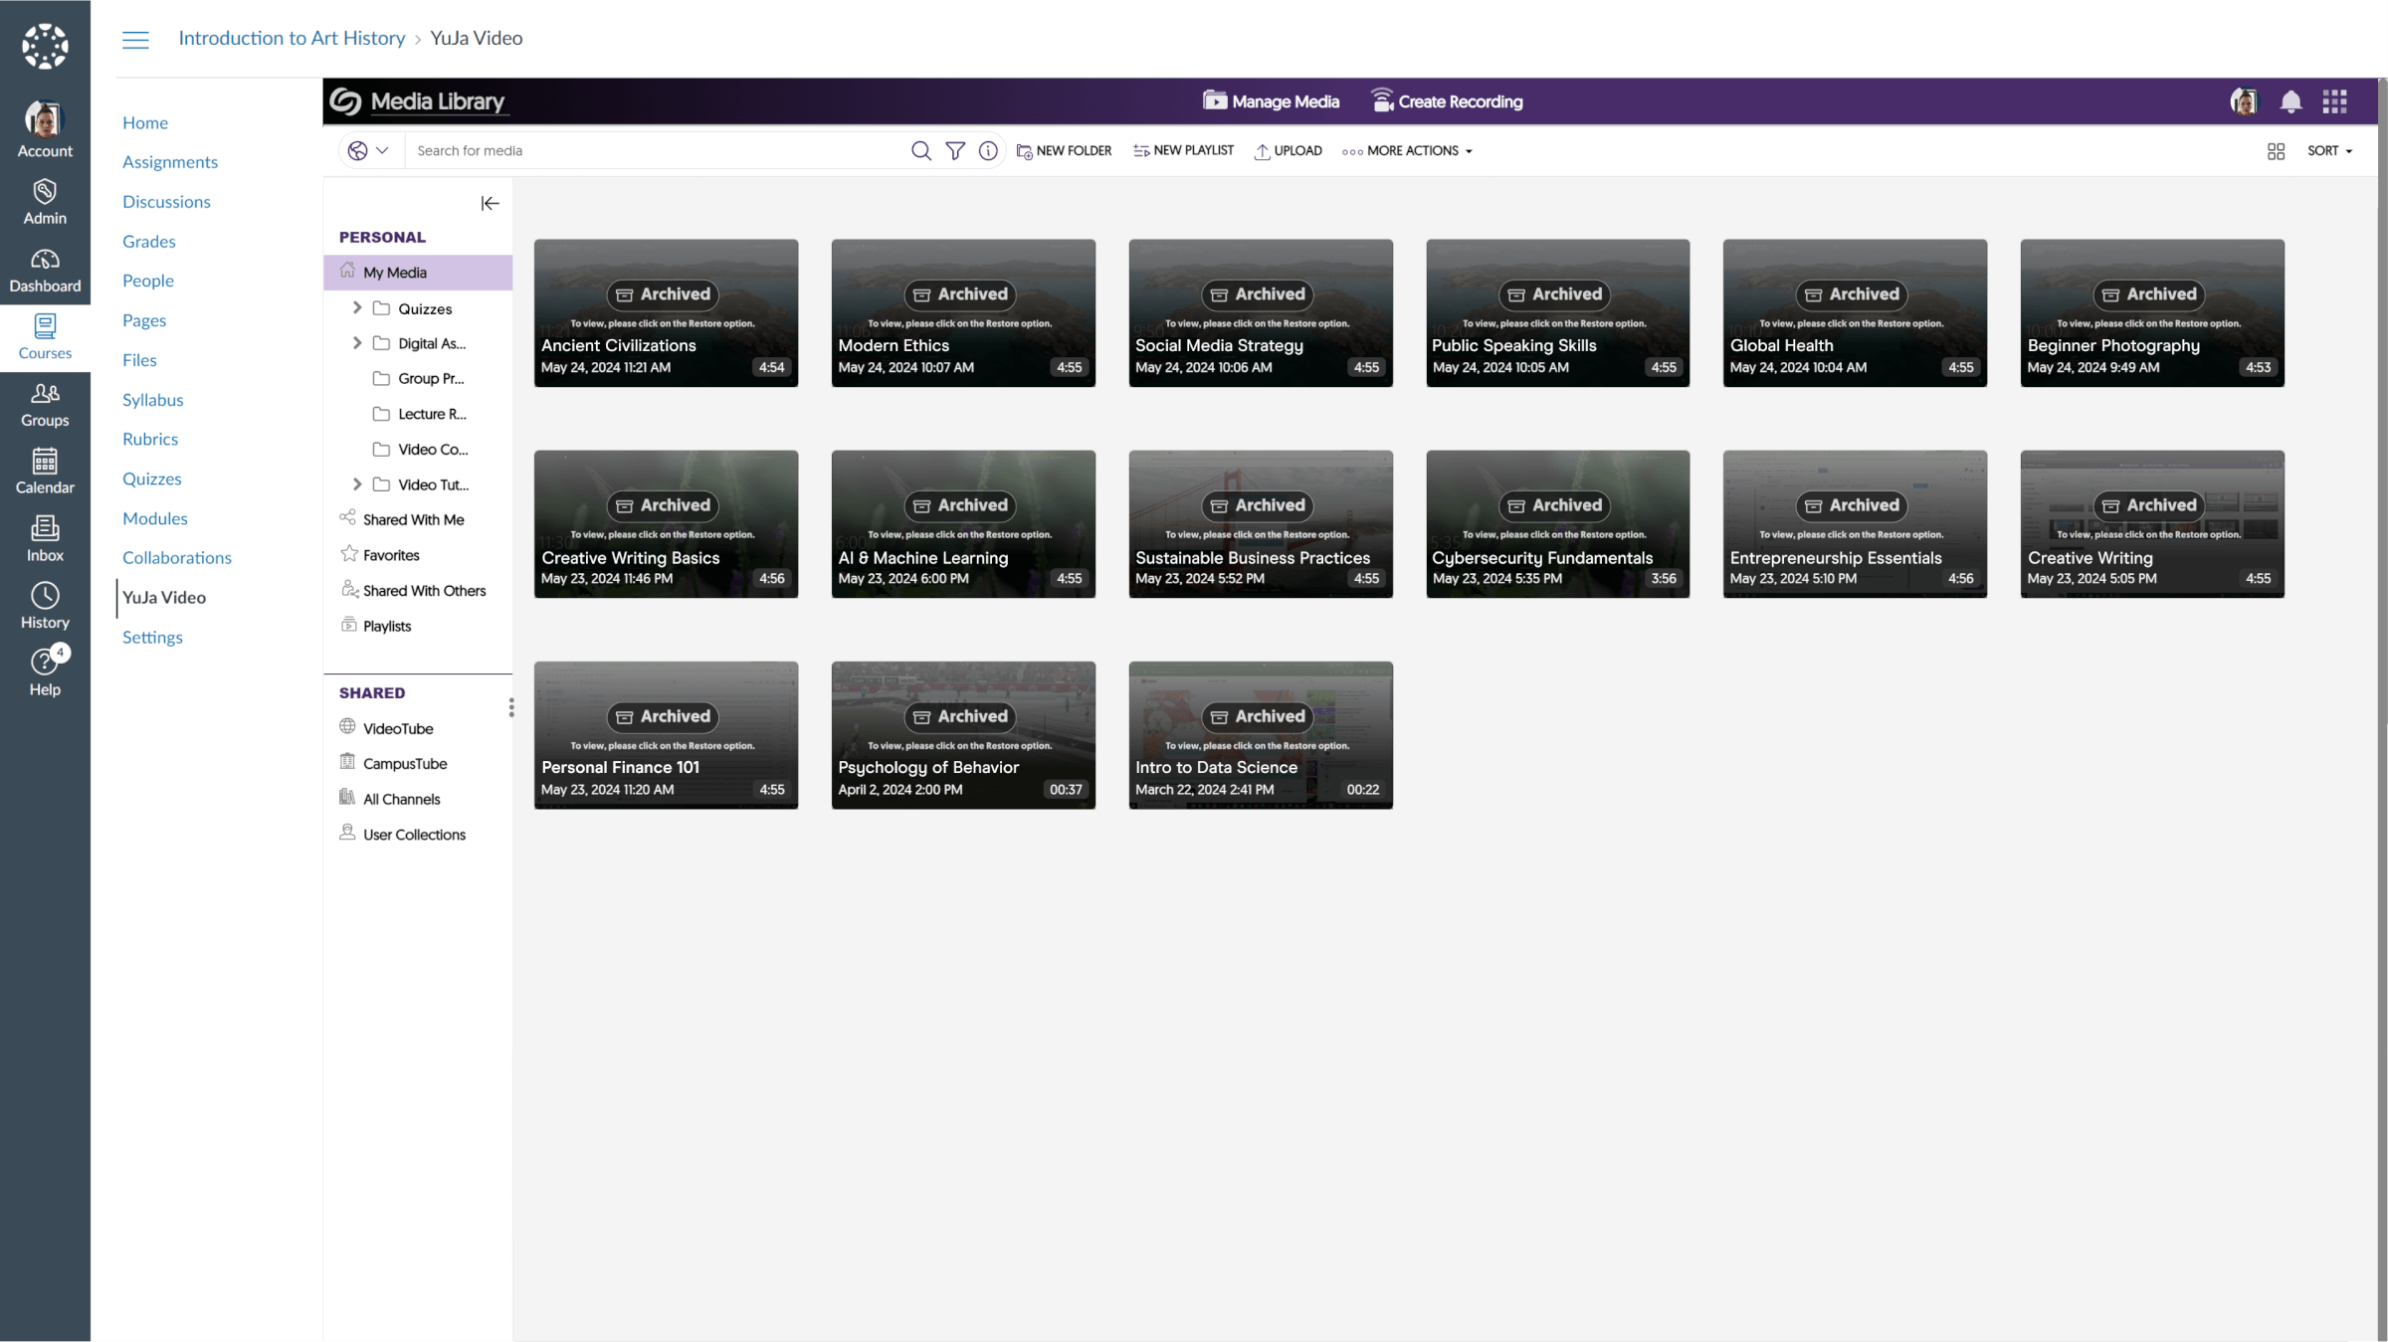Image resolution: width=2388 pixels, height=1342 pixels.
Task: Open the Admin section
Action: (45, 202)
